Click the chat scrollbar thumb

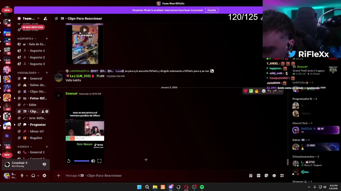pos(287,162)
